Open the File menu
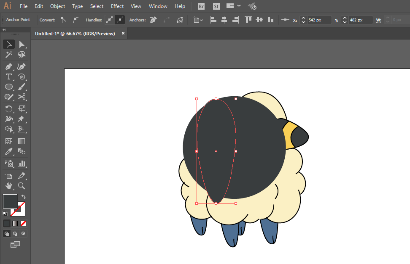Image resolution: width=410 pixels, height=264 pixels. pyautogui.click(x=24, y=6)
